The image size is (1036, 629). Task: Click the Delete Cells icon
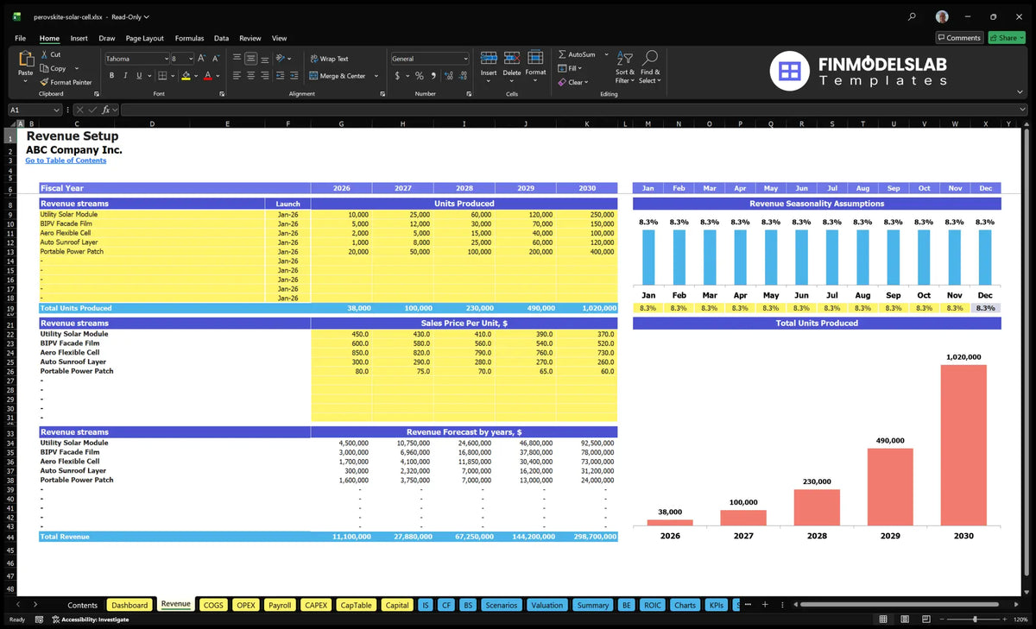(x=512, y=58)
